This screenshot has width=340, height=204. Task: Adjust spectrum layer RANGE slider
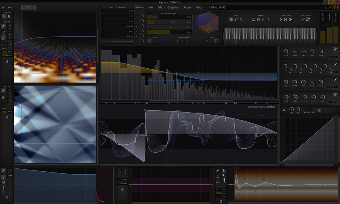pos(7,55)
